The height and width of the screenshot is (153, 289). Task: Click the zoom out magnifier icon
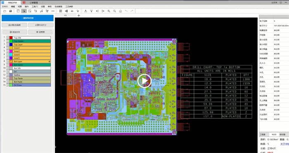114,11
